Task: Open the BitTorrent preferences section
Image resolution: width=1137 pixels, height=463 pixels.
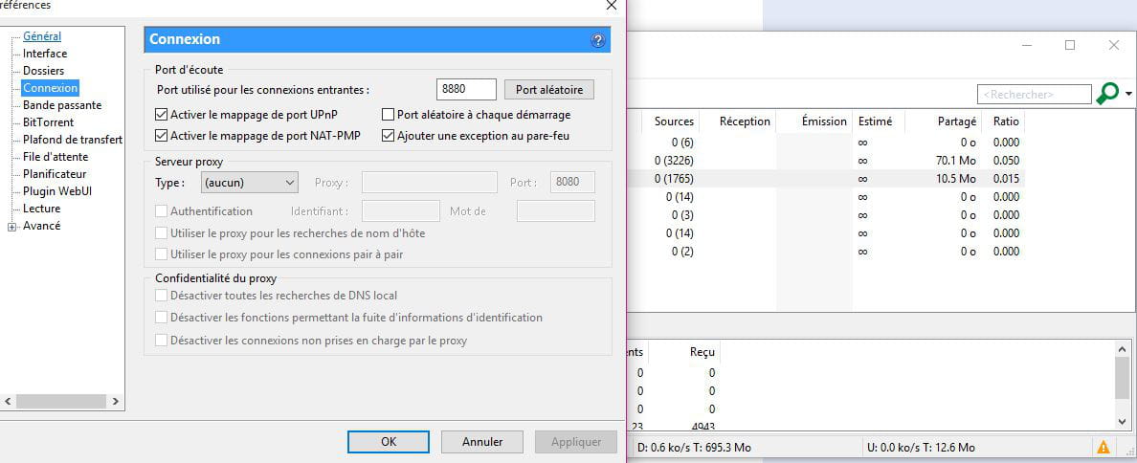Action: pyautogui.click(x=48, y=122)
